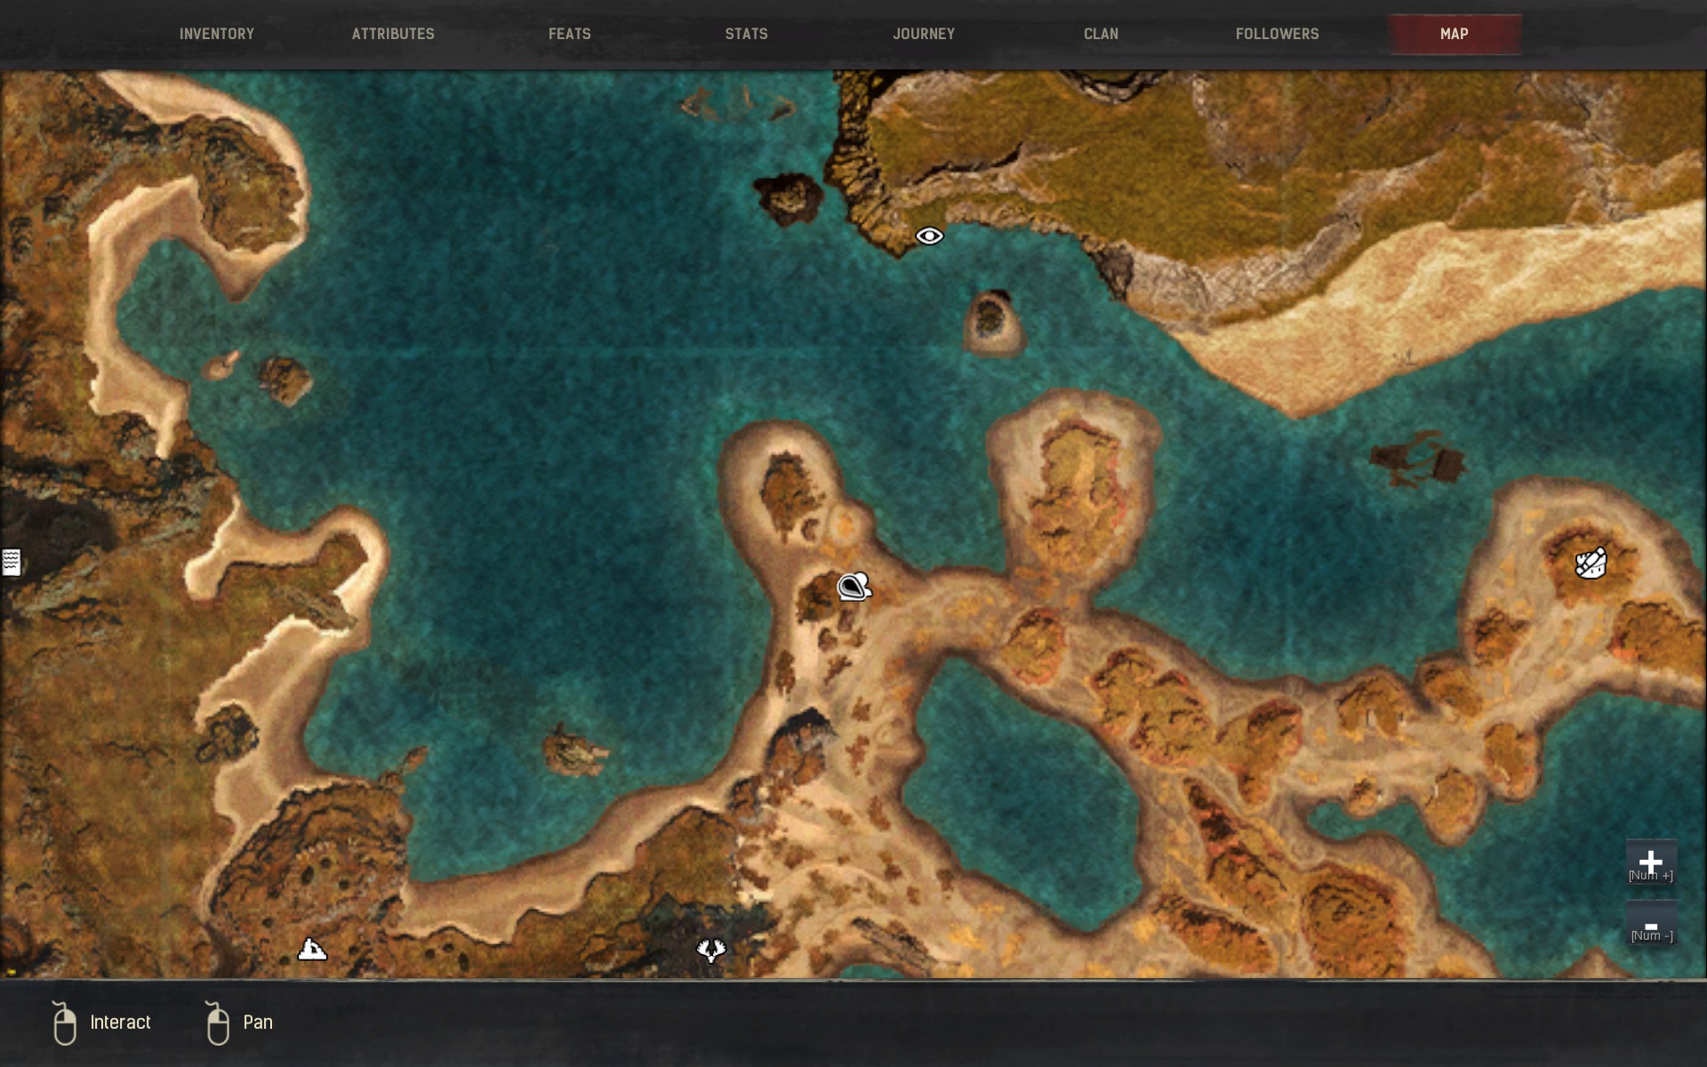The image size is (1707, 1067).
Task: Select the antler-shaped marker on the map
Action: [711, 951]
